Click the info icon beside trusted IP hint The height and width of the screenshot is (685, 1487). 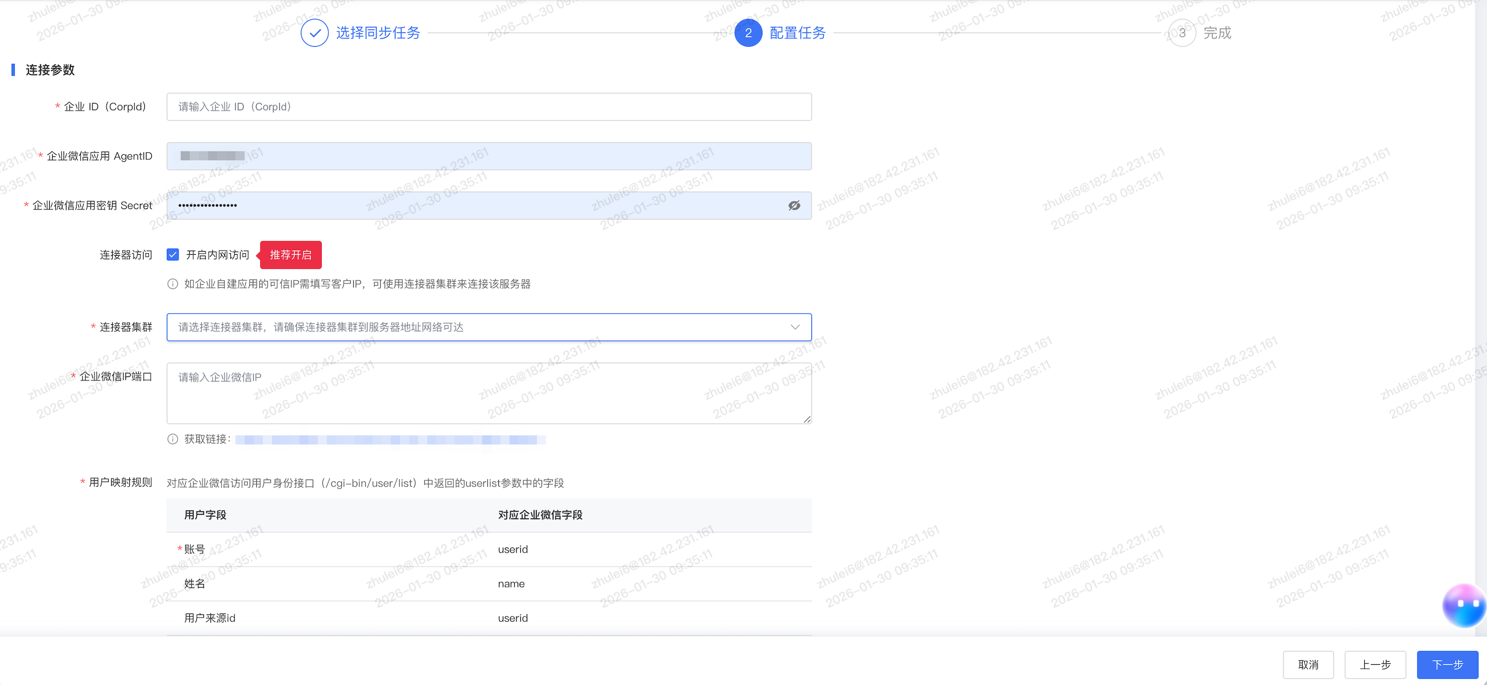(x=172, y=284)
